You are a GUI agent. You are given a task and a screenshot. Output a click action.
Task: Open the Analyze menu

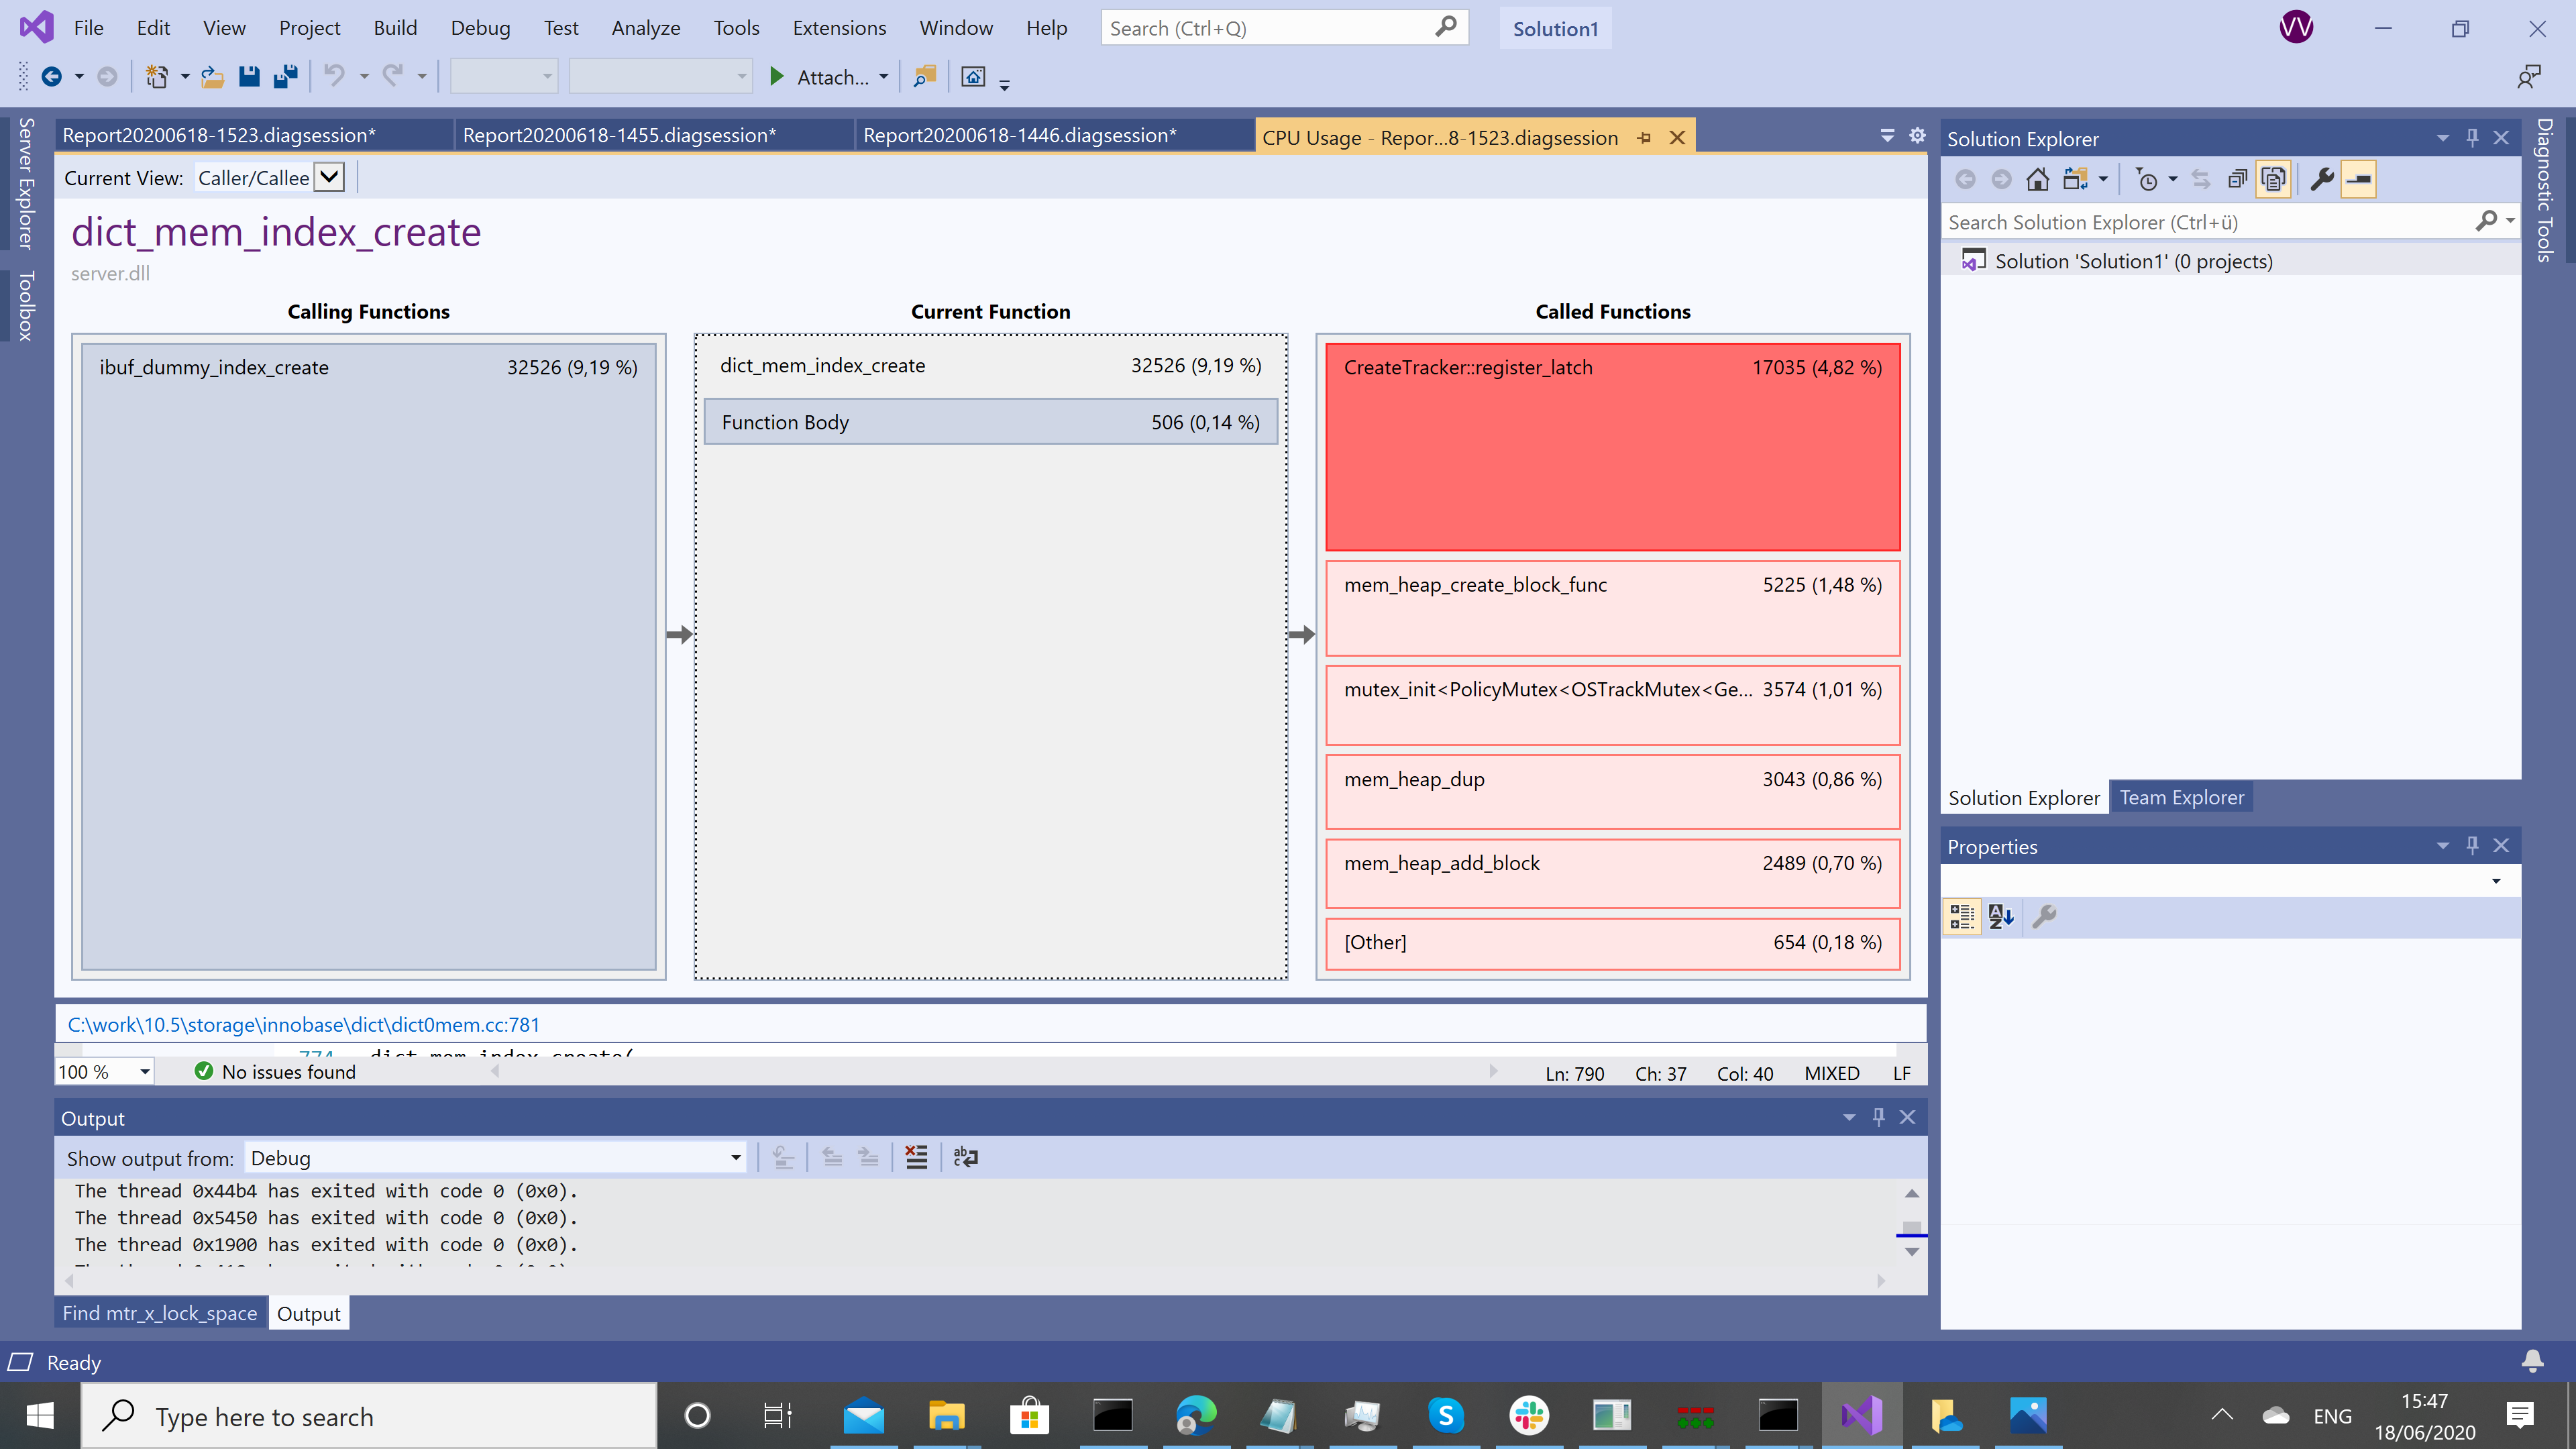pyautogui.click(x=645, y=28)
